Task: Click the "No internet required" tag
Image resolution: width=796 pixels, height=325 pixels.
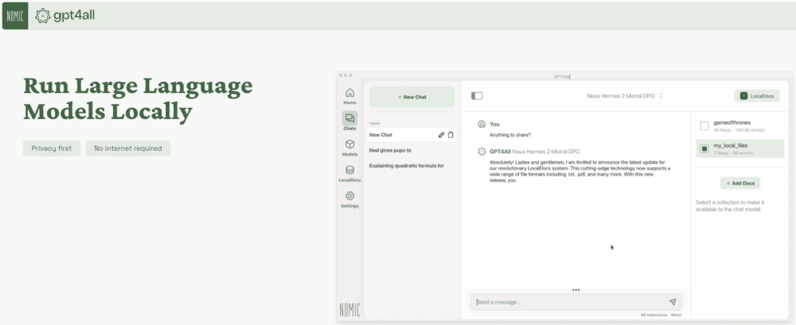Action: point(128,149)
